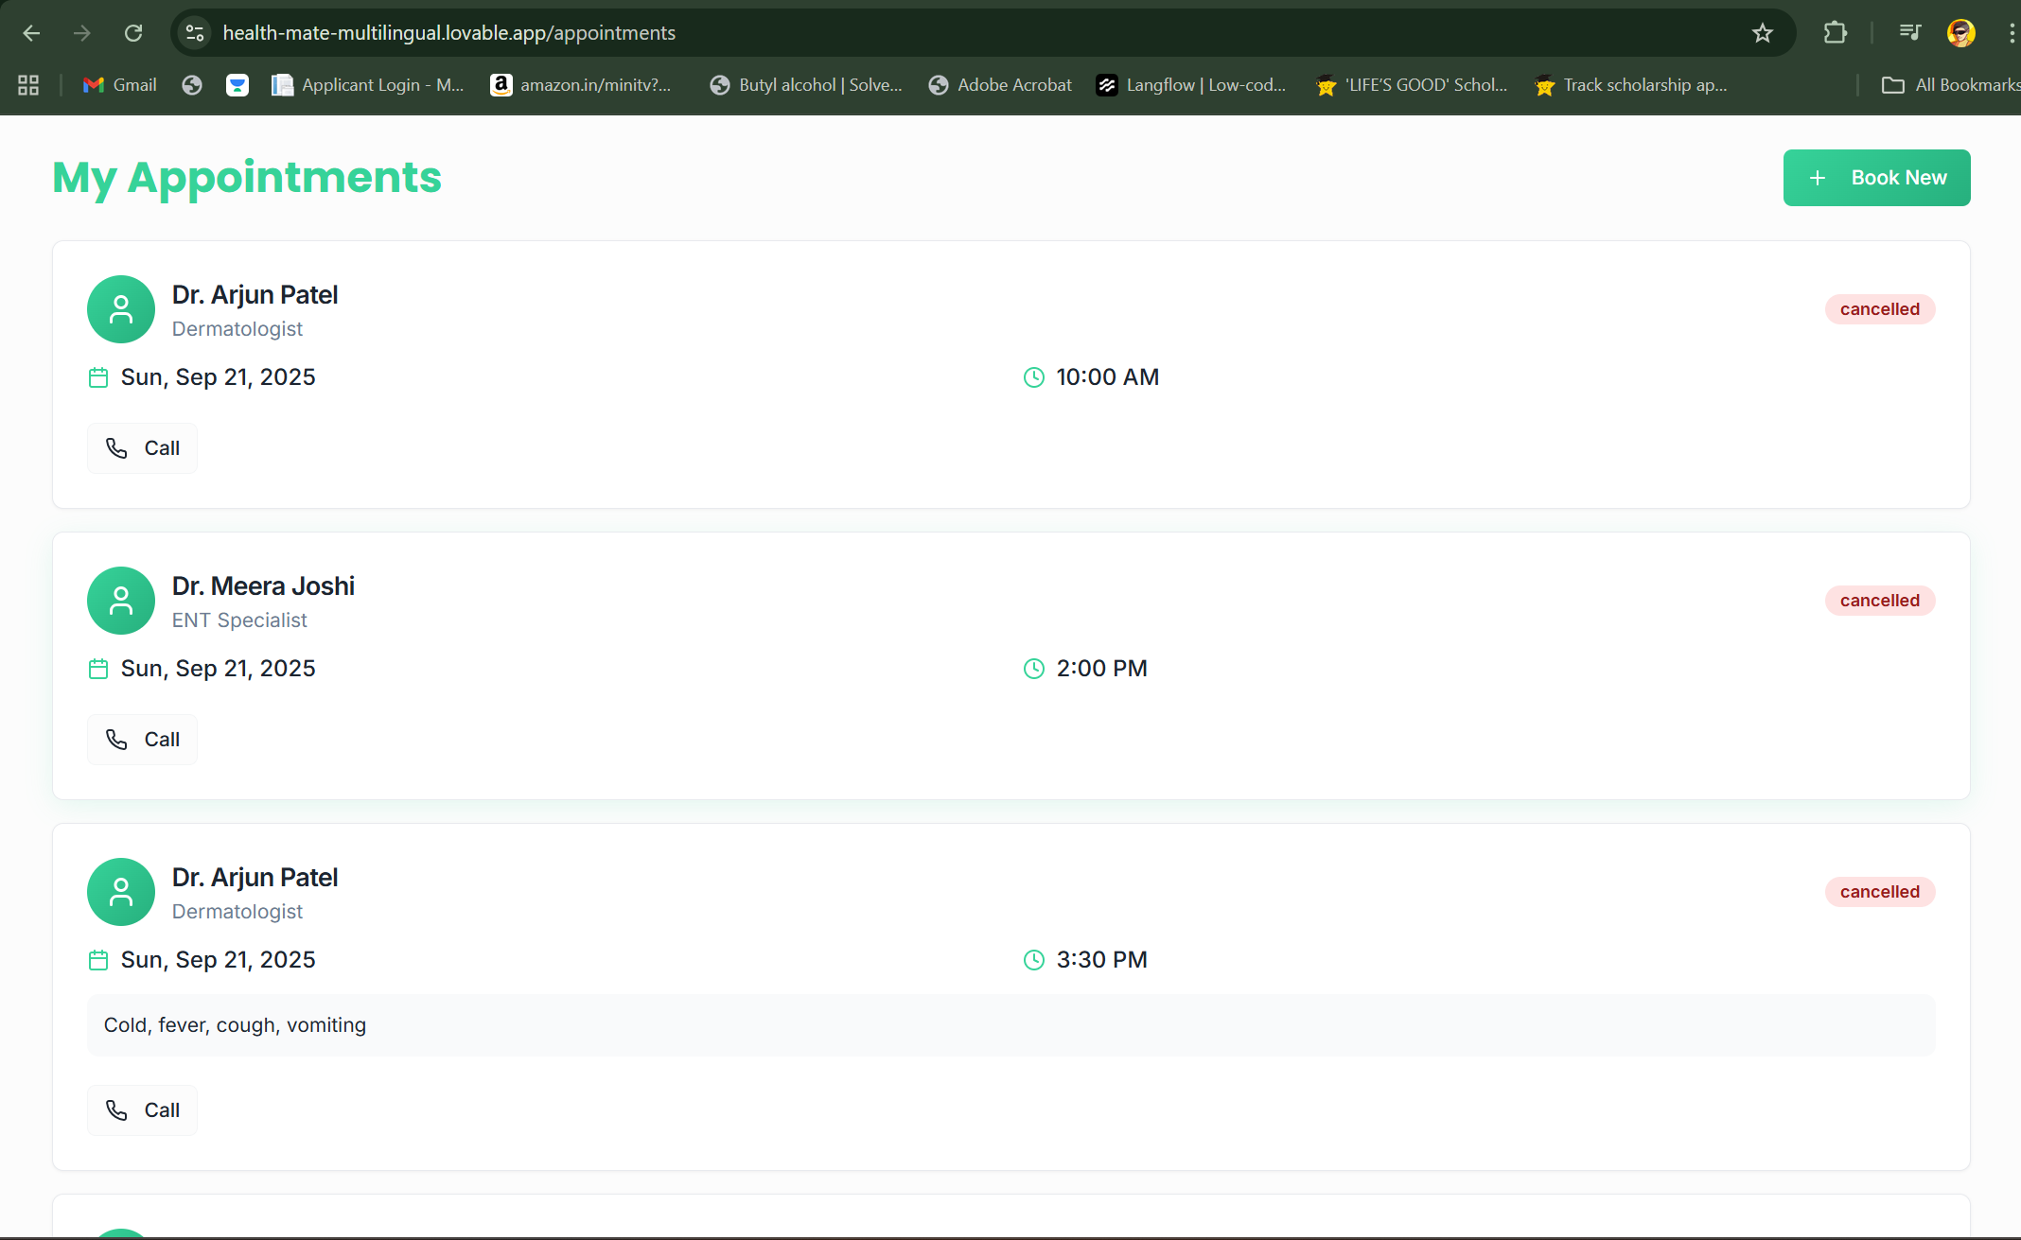The height and width of the screenshot is (1240, 2021).
Task: Click Dr. Meera Joshi's green avatar icon
Action: click(121, 601)
